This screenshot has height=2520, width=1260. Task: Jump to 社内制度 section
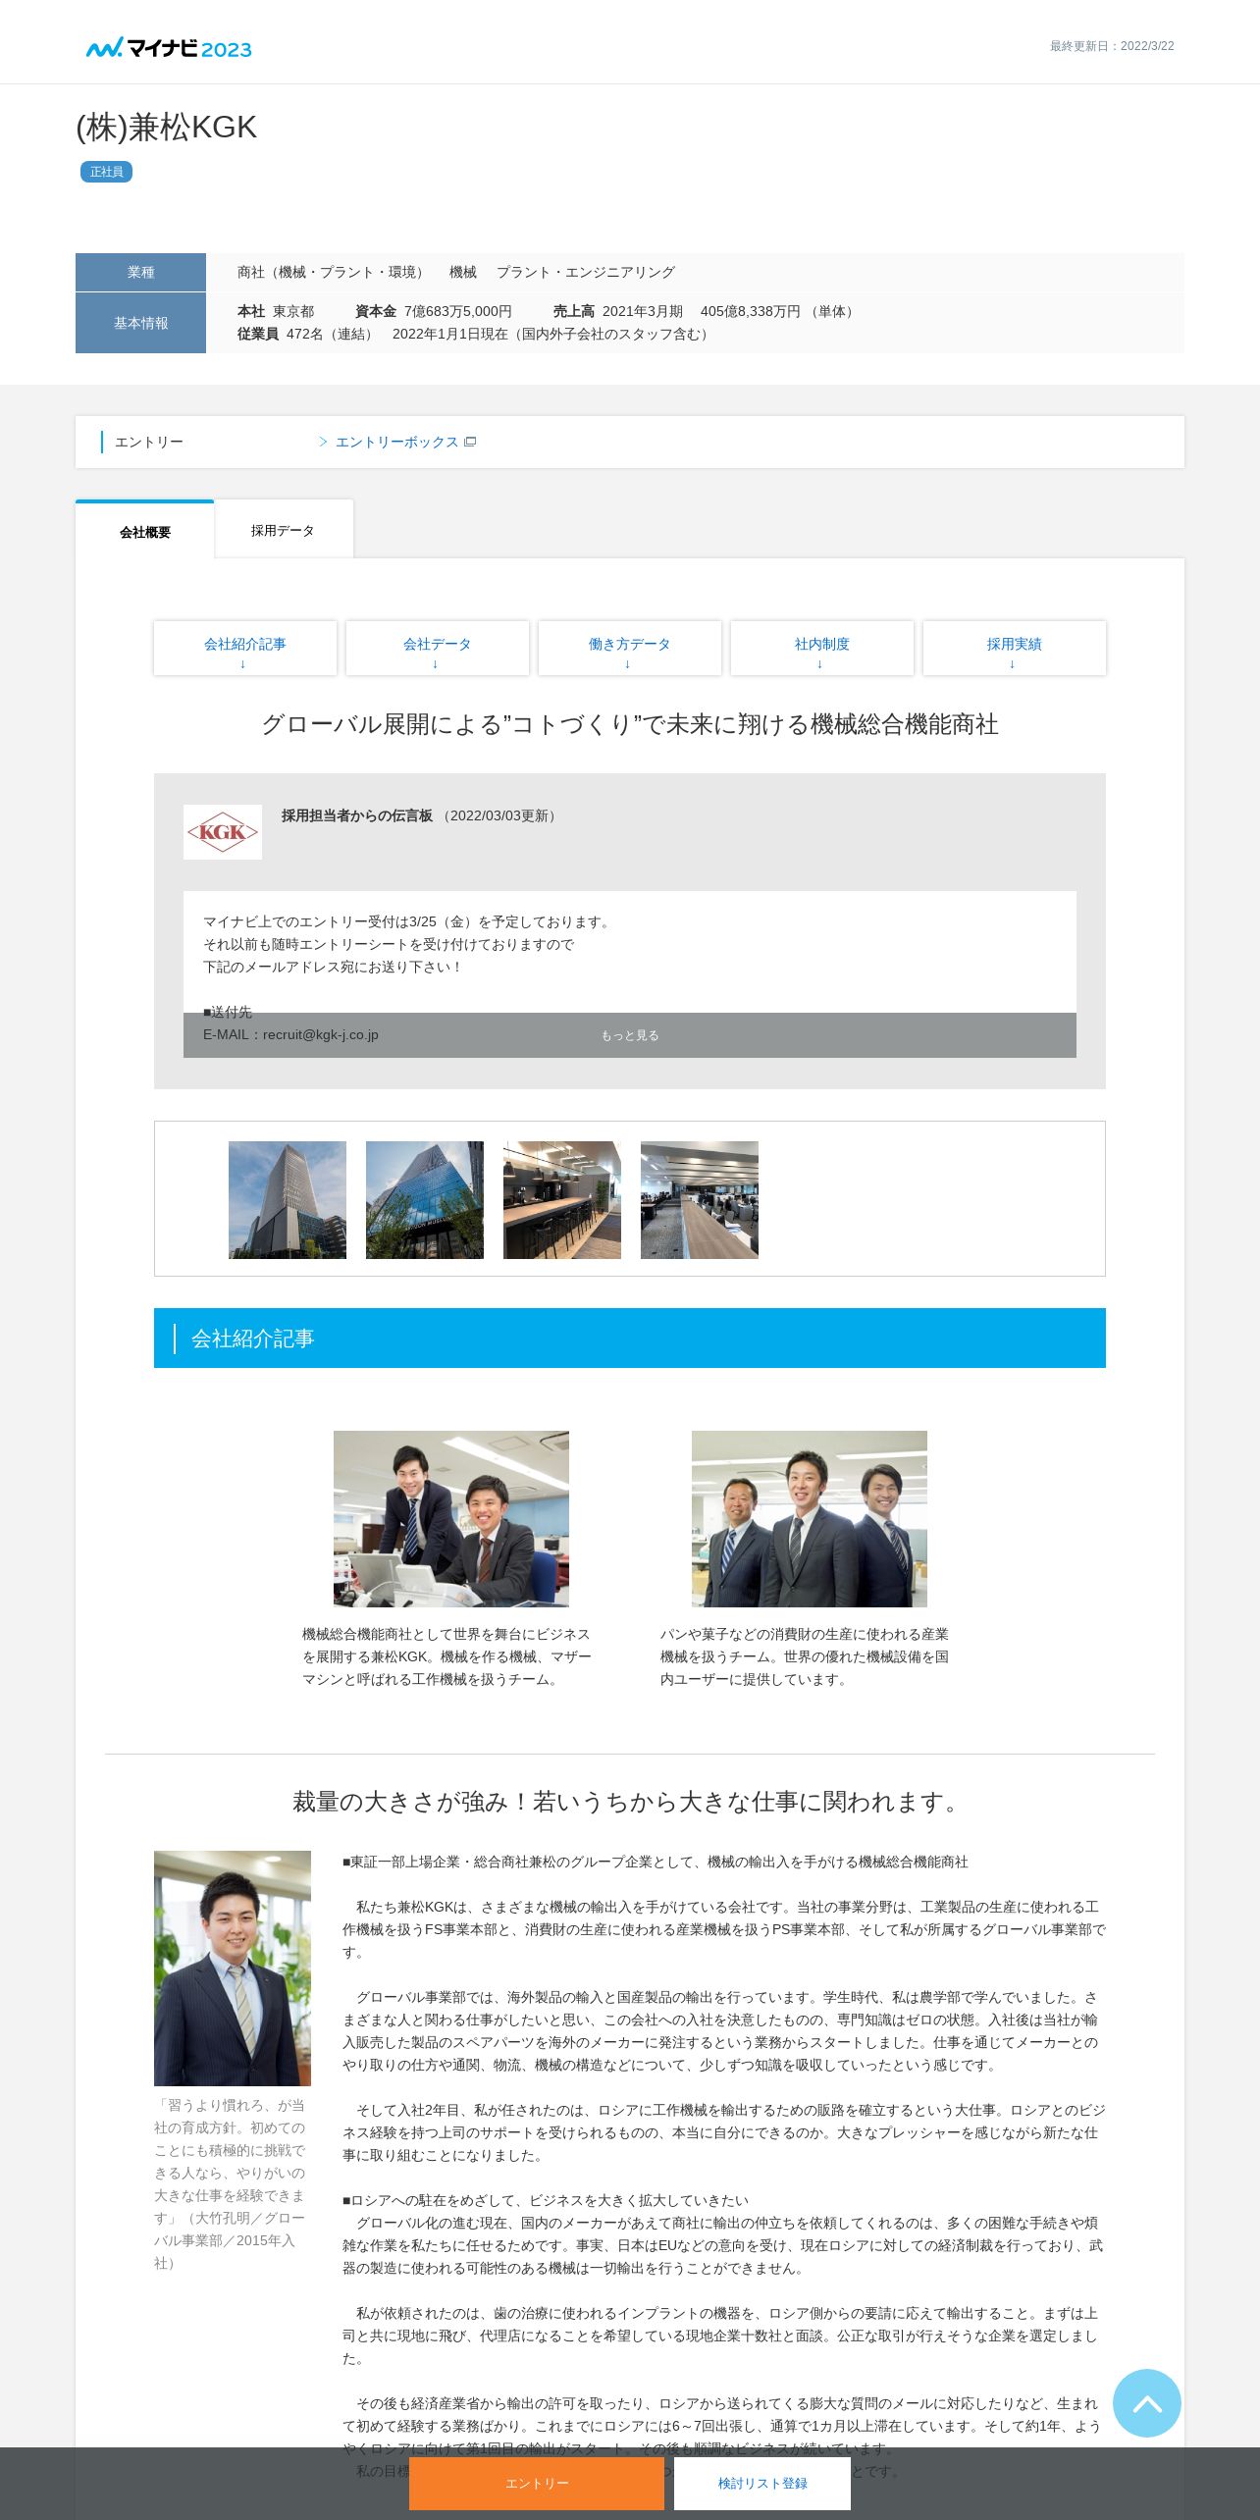[x=822, y=648]
